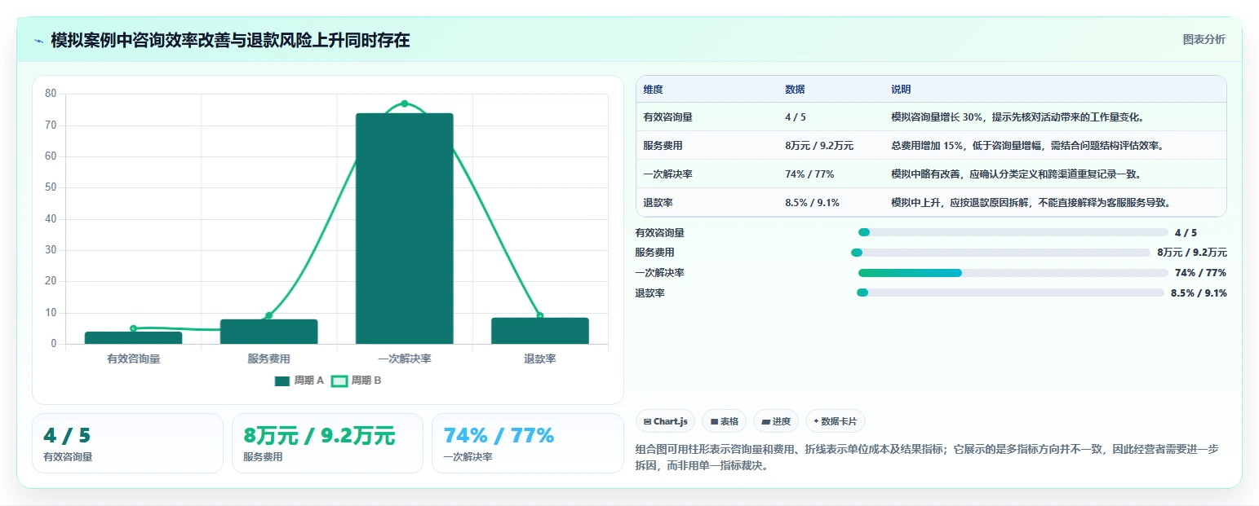Click the 退款率 progress bar
The image size is (1259, 506).
[x=1010, y=293]
